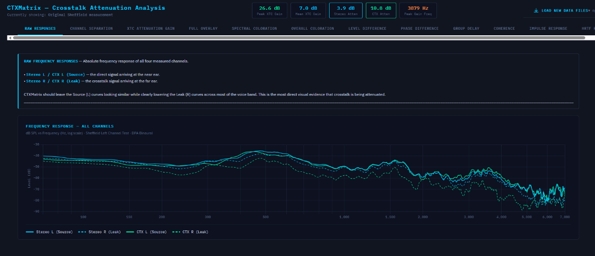Click the 'Level (dB)' y-axis label
Viewport: 595px width, 256px height.
click(29, 178)
